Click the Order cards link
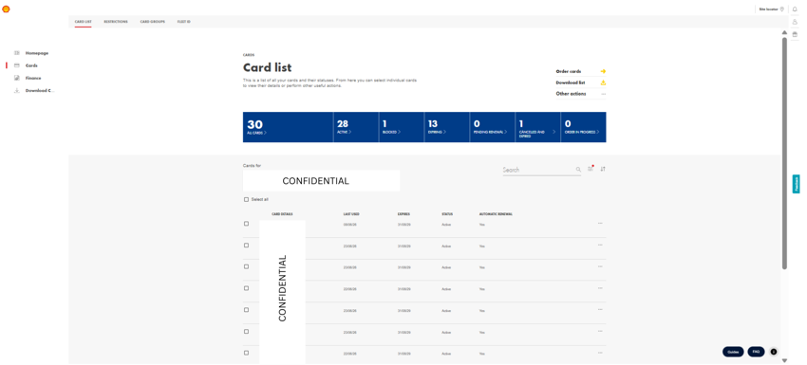Image resolution: width=807 pixels, height=365 pixels. coord(568,71)
